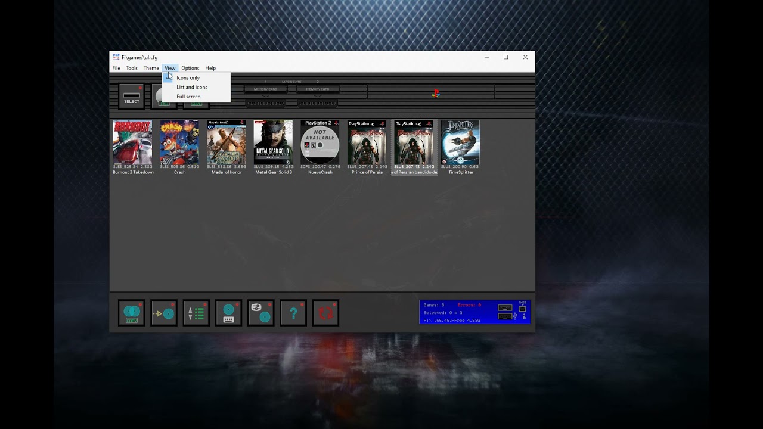This screenshot has width=763, height=429.
Task: Click the 'Prince of Persia' title
Action: click(367, 172)
